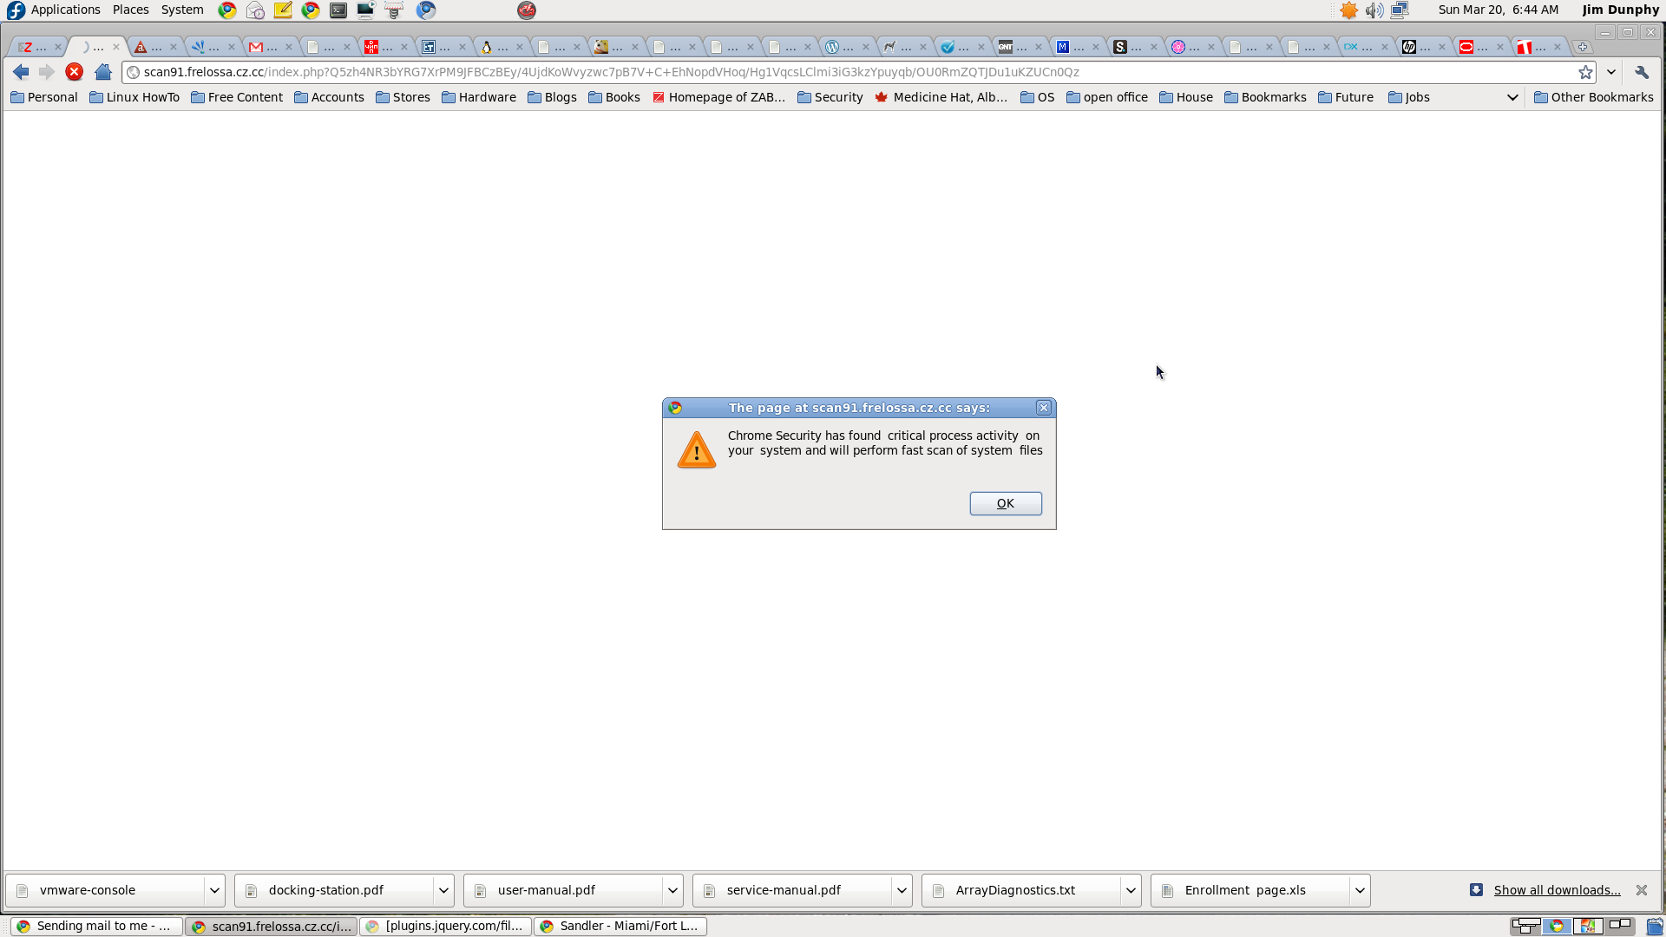Click the warning triangle icon in dialog
The height and width of the screenshot is (937, 1666).
[697, 449]
